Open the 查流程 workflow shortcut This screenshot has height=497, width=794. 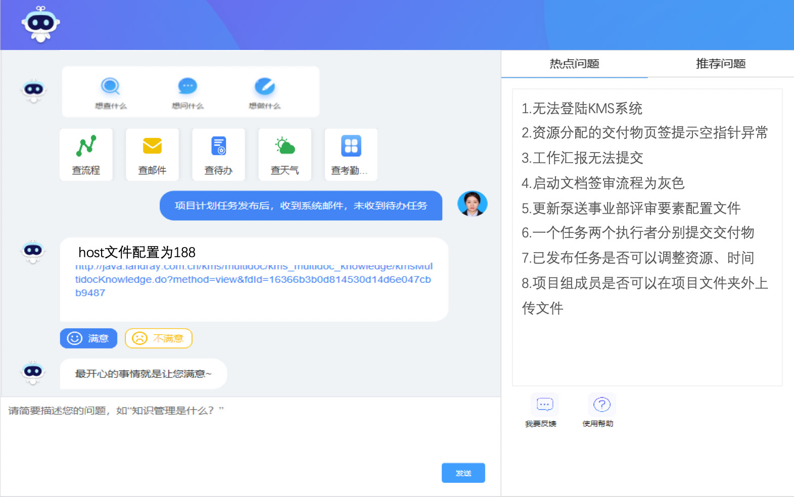pos(86,155)
